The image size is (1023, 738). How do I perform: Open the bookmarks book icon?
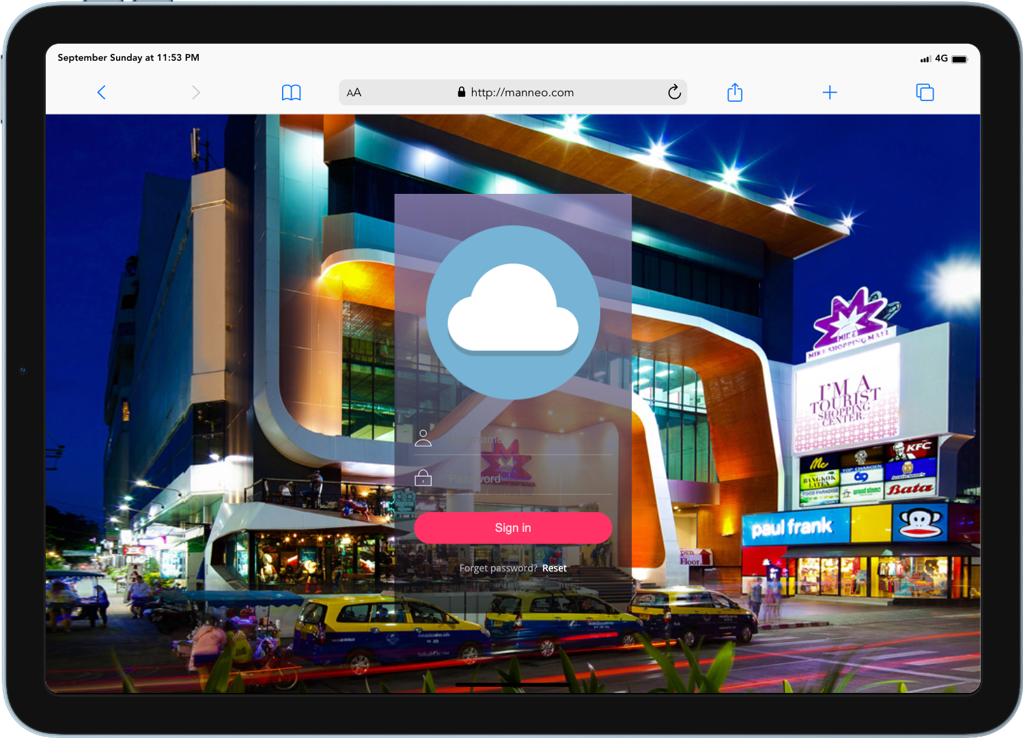coord(292,93)
